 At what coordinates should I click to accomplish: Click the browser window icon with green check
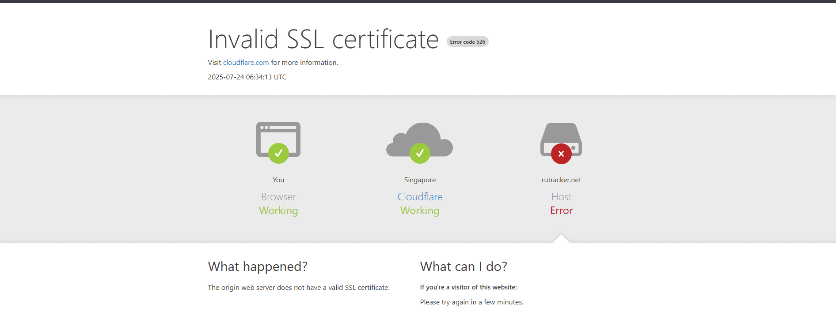tap(278, 143)
